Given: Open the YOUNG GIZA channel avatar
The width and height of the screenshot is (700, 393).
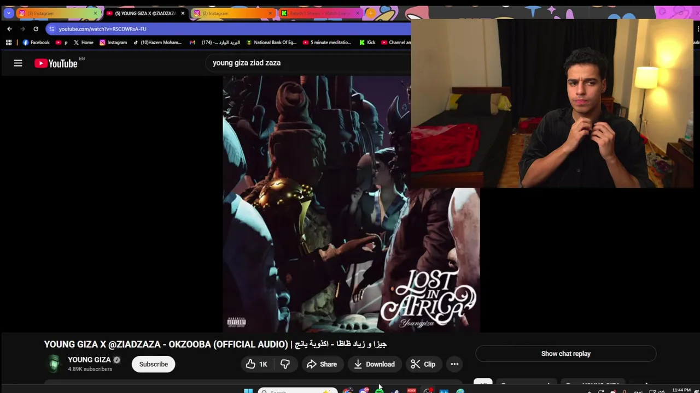Looking at the screenshot, I should coord(54,364).
